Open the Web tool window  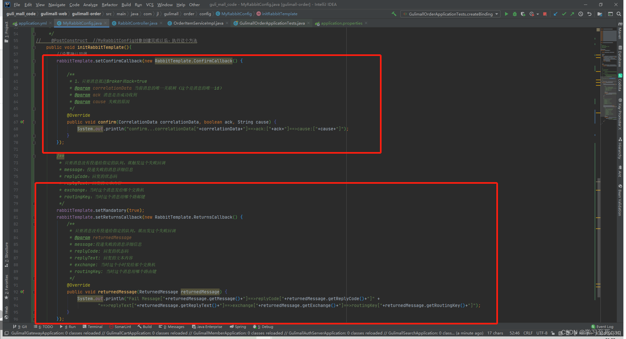pyautogui.click(x=6, y=312)
